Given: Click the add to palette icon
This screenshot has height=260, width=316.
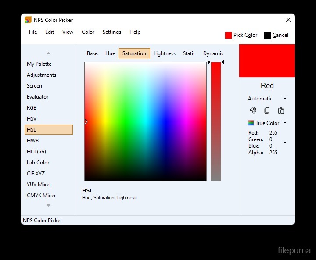Looking at the screenshot, I should pyautogui.click(x=253, y=111).
